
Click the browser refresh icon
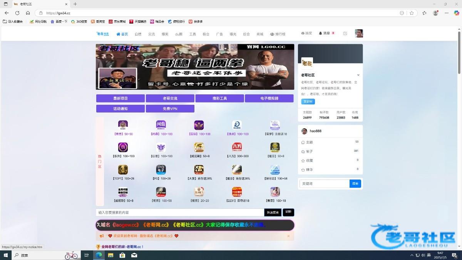(17, 13)
